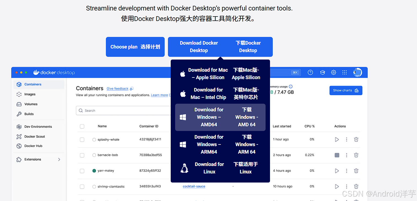Select Download for Windows – AMD64
The width and height of the screenshot is (417, 201).
[220, 117]
